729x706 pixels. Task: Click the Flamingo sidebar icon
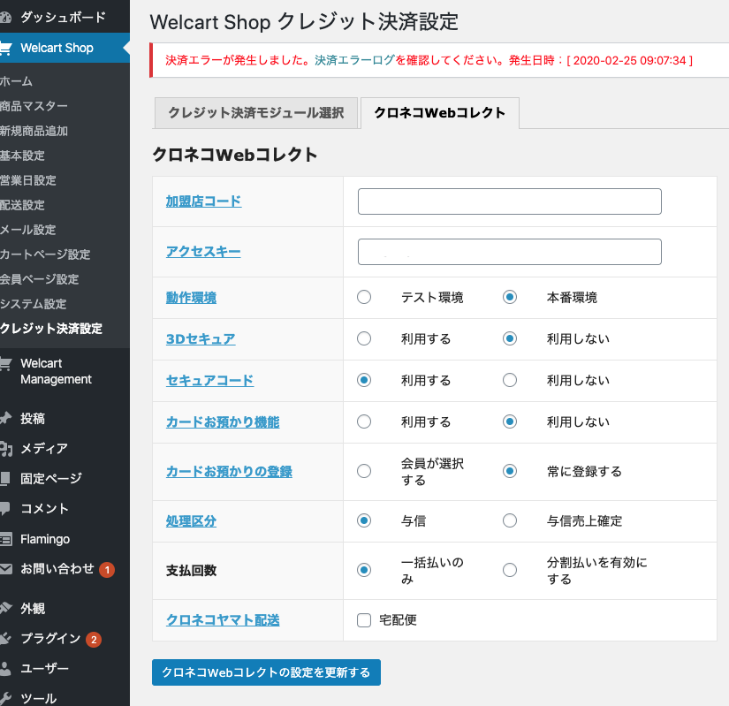[x=5, y=539]
